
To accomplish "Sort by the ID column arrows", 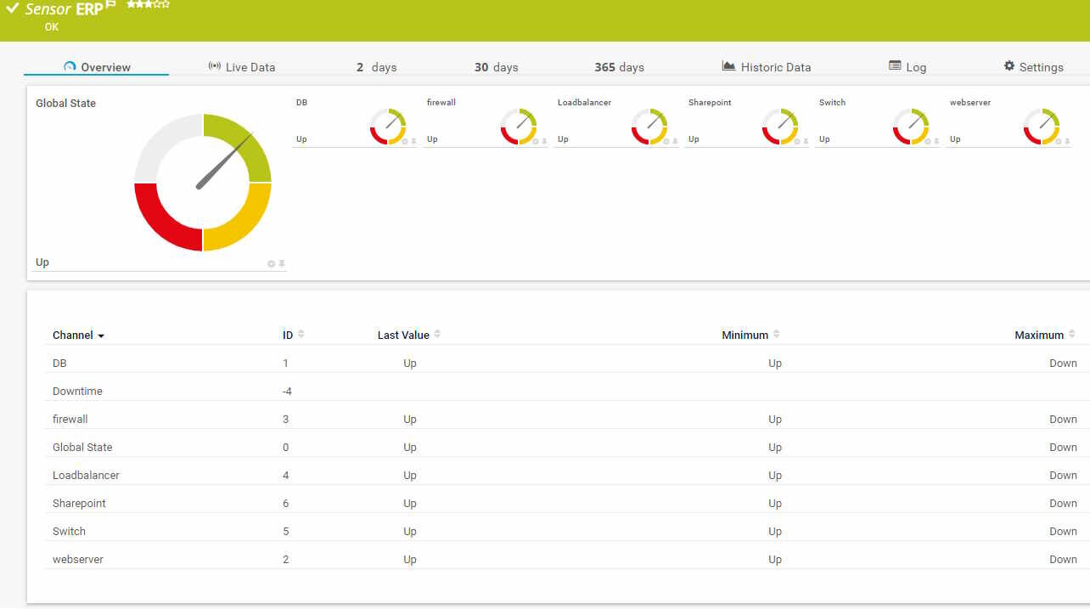I will click(x=301, y=335).
